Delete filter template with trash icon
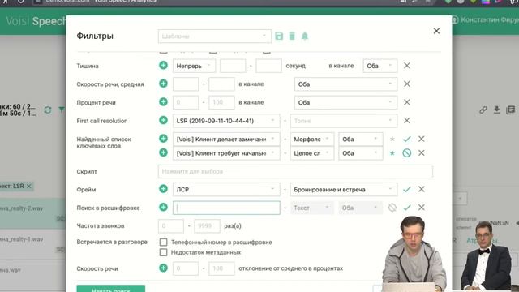519x292 pixels. click(292, 36)
